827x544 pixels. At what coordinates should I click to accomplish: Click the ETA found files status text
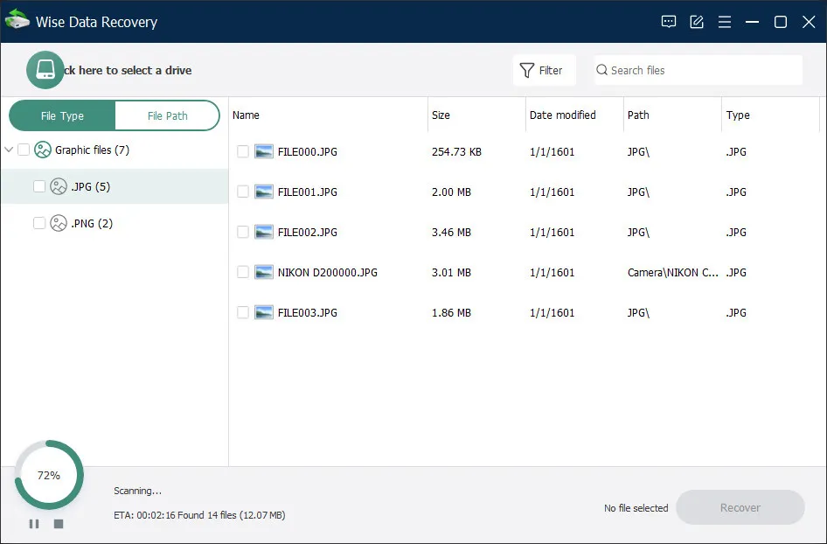(x=199, y=515)
